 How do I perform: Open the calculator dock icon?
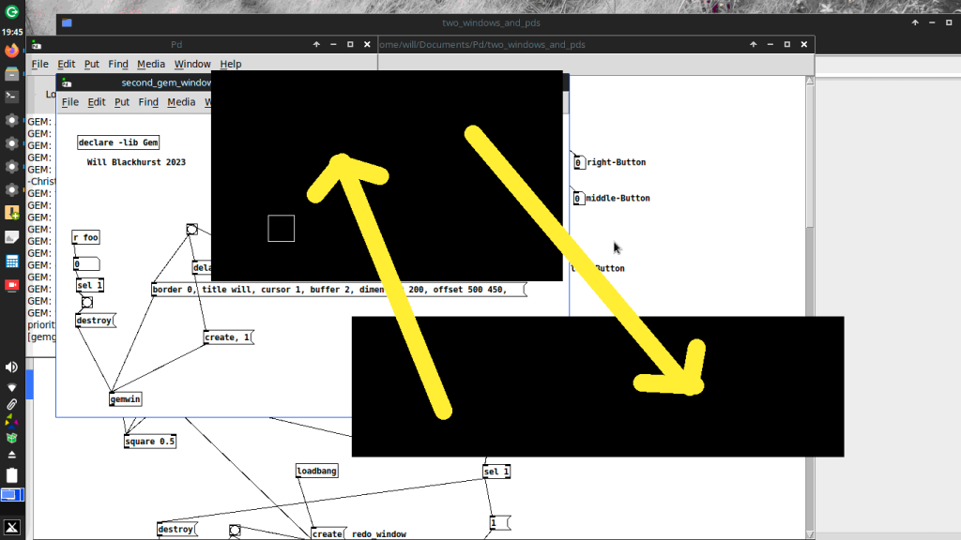pos(11,262)
